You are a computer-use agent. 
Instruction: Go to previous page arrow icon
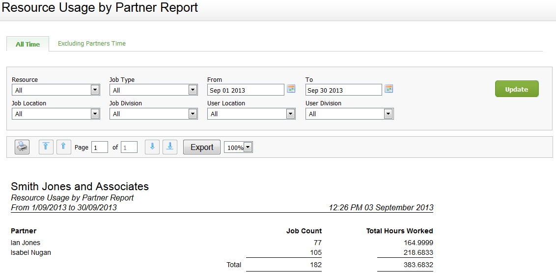pyautogui.click(x=63, y=147)
